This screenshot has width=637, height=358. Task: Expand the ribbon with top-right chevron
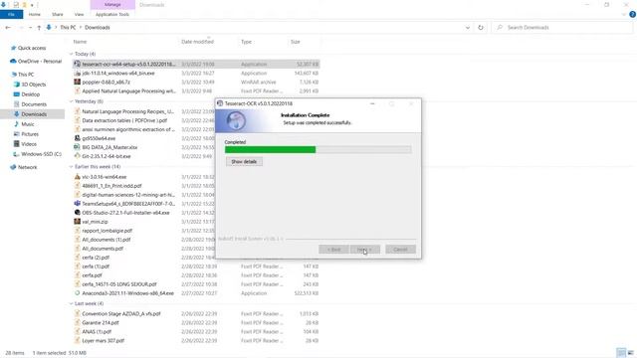pyautogui.click(x=624, y=14)
